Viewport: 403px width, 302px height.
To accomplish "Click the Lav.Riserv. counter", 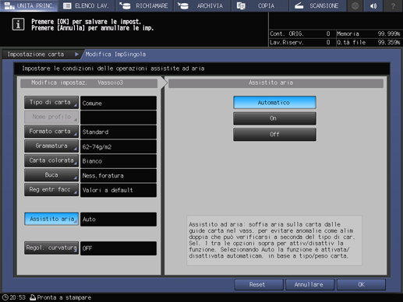I will click(302, 42).
